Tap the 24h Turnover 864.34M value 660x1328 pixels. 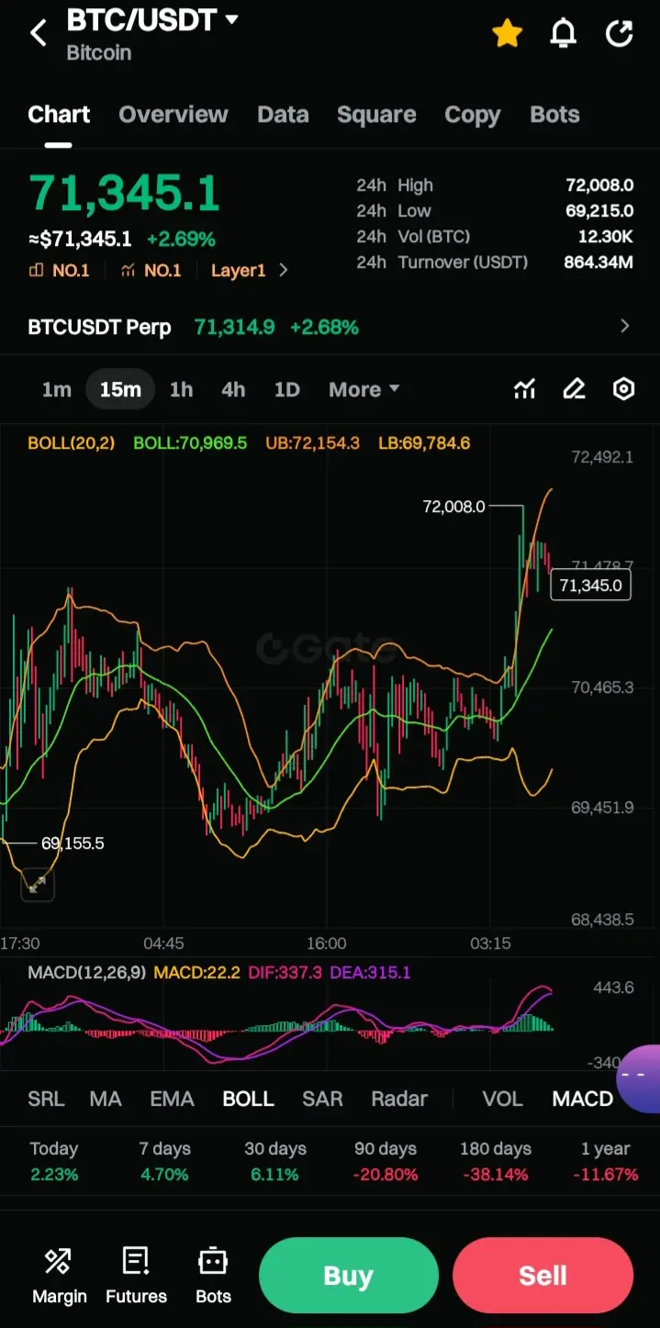[598, 262]
